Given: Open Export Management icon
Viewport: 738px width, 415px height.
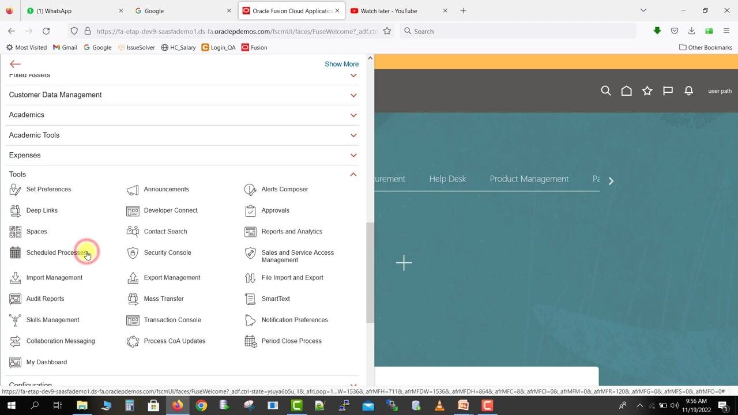Looking at the screenshot, I should click(133, 277).
